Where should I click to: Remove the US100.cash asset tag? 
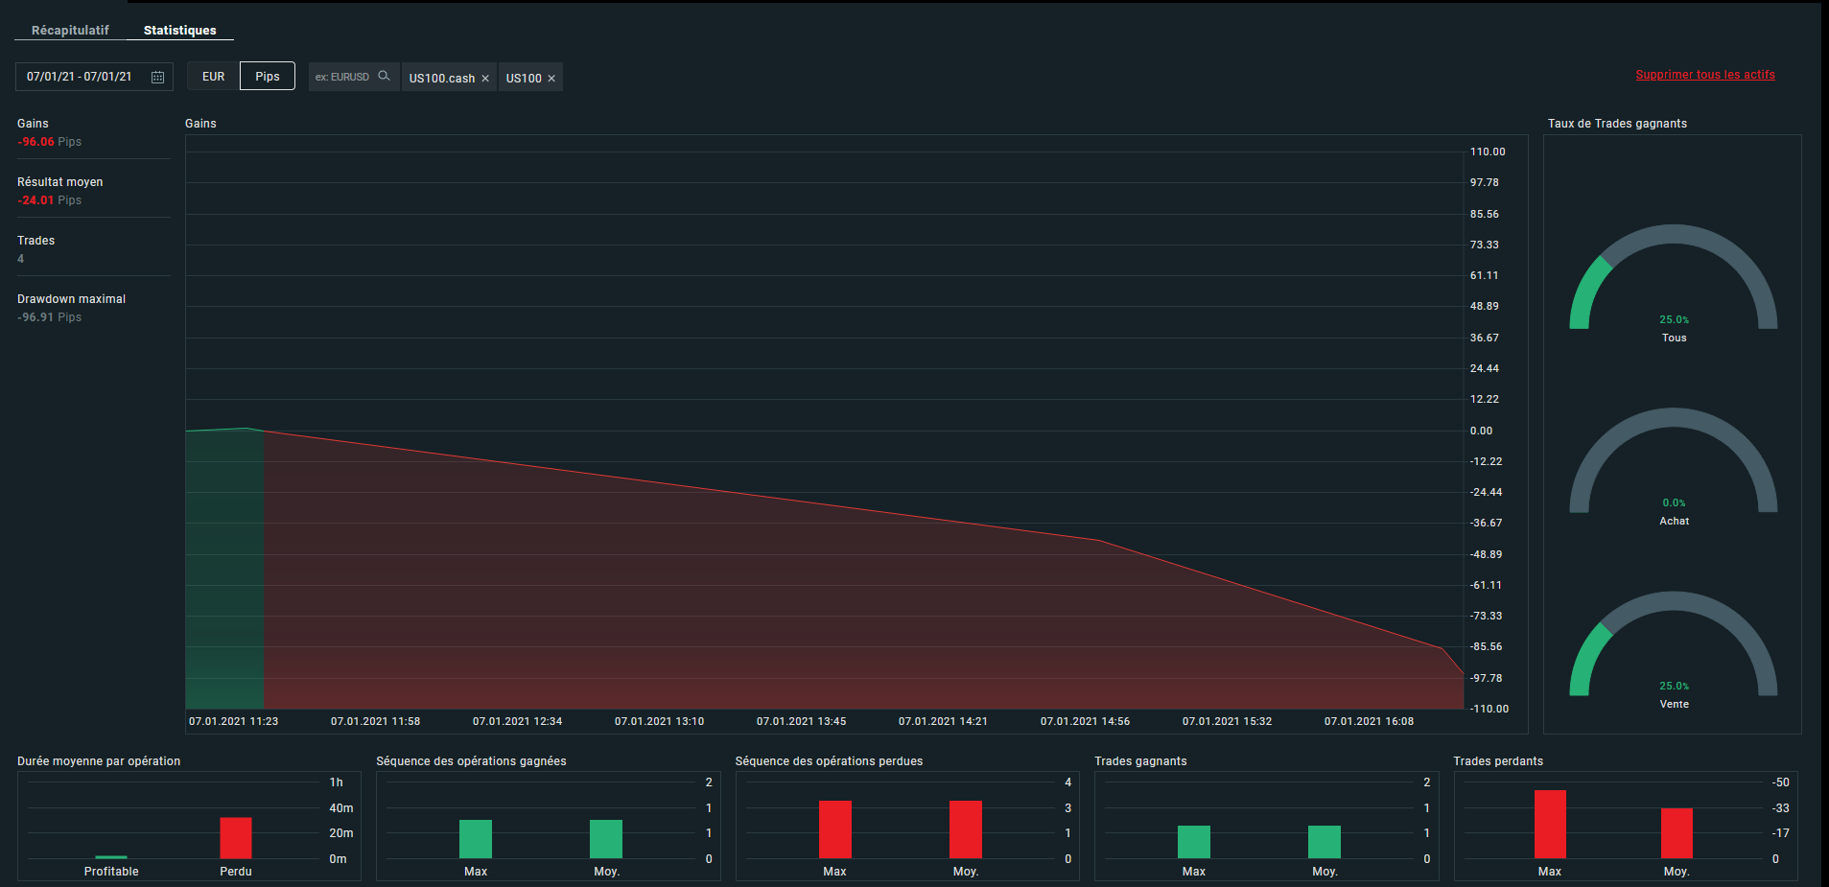485,79
